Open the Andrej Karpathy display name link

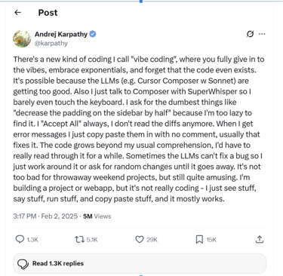[61, 34]
